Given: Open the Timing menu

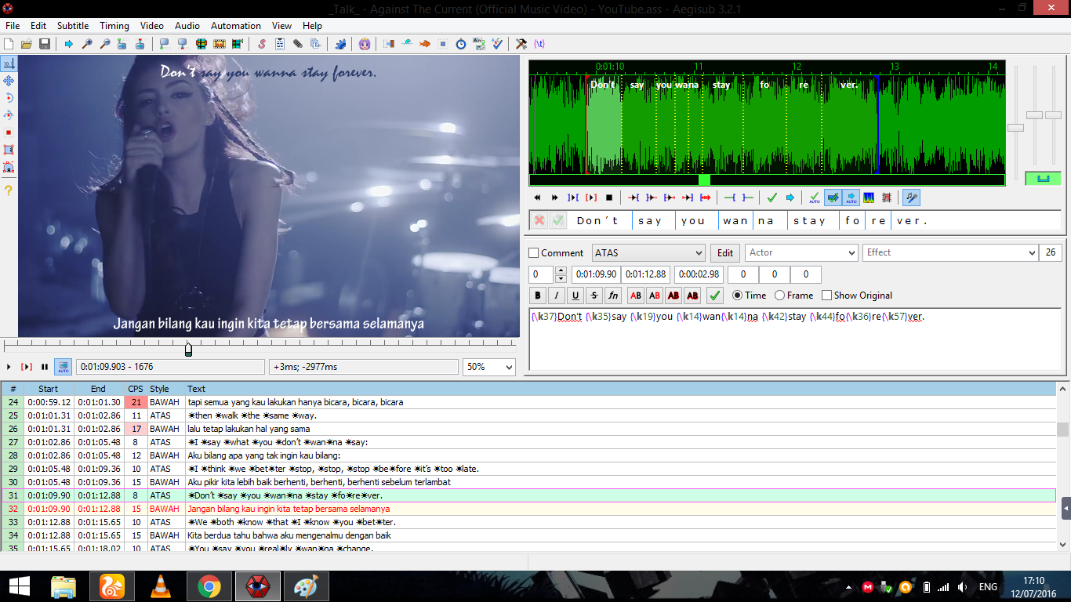Looking at the screenshot, I should (114, 26).
